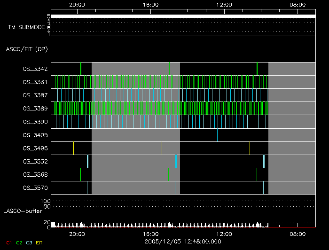Click the middle yellow marker in OS_3496 row

[x=162, y=148]
